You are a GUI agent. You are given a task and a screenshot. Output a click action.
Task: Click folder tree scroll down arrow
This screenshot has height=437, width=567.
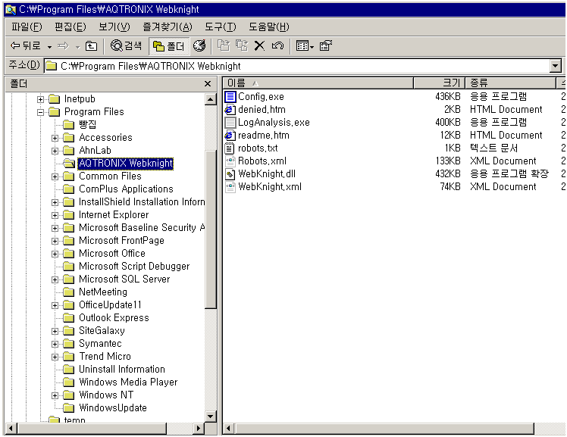pos(211,416)
